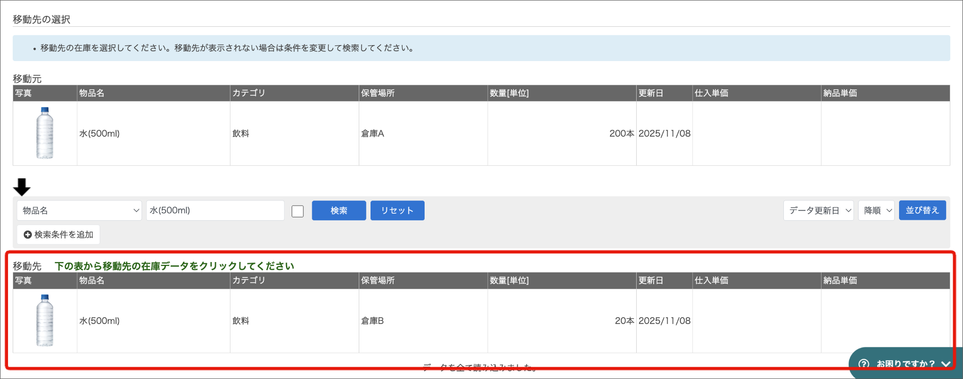Collapse the お困りですか？ chevron
This screenshot has height=379, width=963.
pyautogui.click(x=946, y=364)
